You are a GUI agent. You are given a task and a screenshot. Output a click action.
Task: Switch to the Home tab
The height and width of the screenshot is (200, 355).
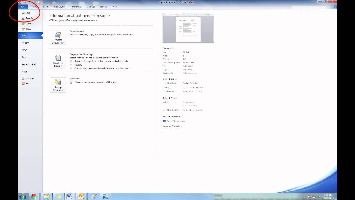click(34, 7)
